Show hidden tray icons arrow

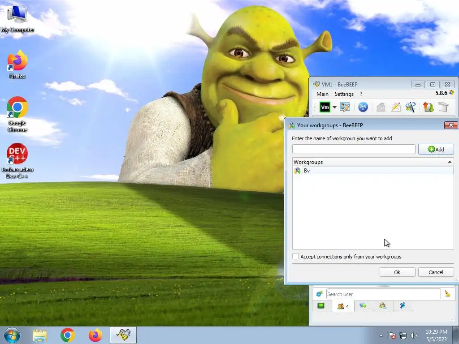[x=381, y=335]
